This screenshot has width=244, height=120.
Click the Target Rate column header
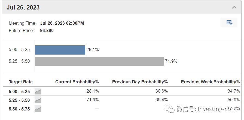point(21,82)
